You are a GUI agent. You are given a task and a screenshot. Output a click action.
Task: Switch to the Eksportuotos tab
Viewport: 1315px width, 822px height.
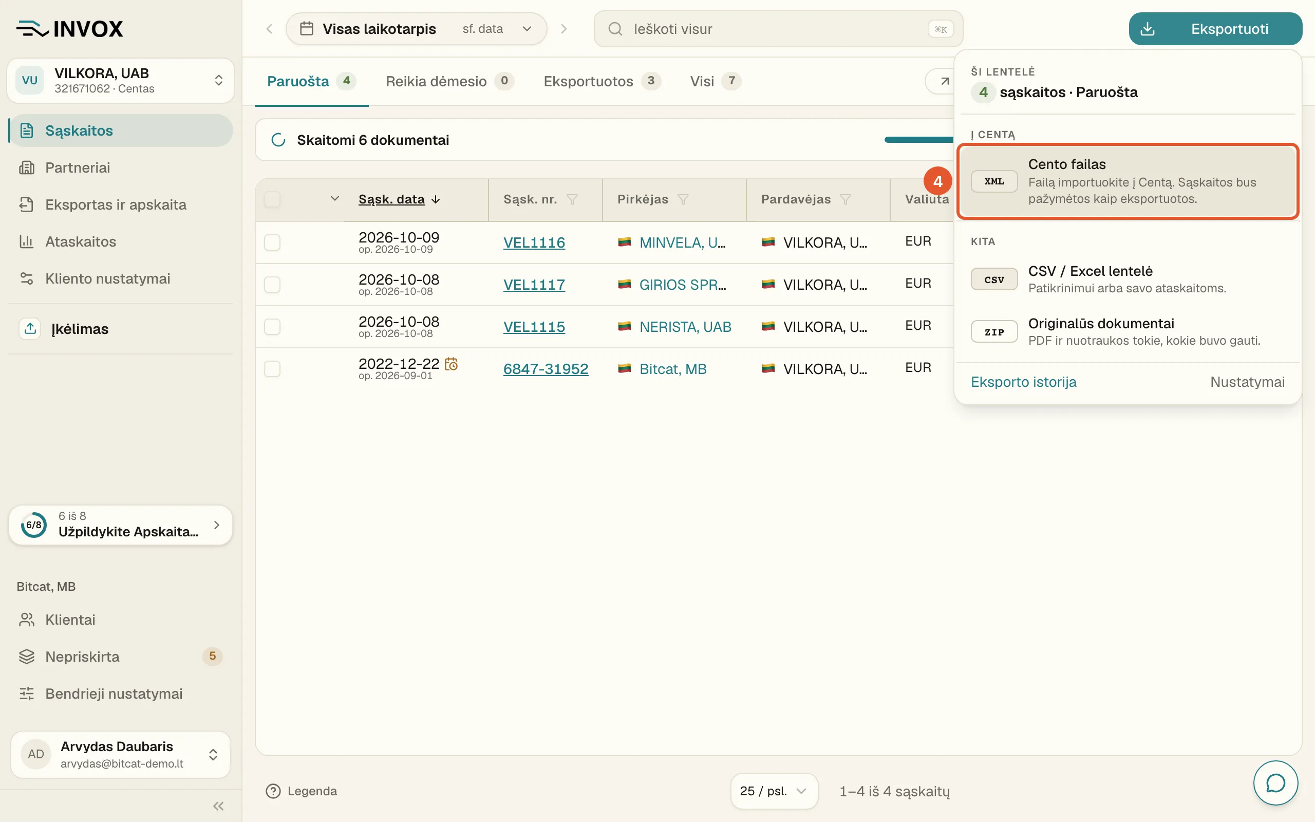602,82
